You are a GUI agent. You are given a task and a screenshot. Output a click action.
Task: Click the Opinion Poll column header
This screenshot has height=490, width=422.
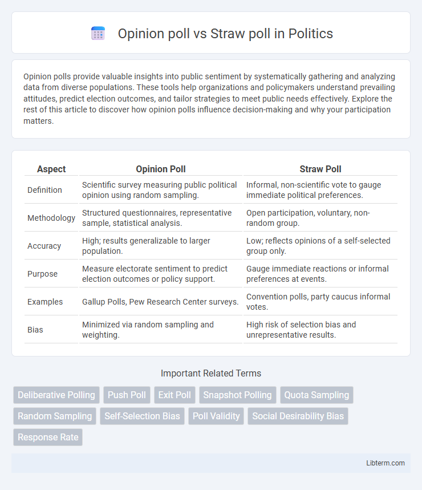click(x=161, y=169)
